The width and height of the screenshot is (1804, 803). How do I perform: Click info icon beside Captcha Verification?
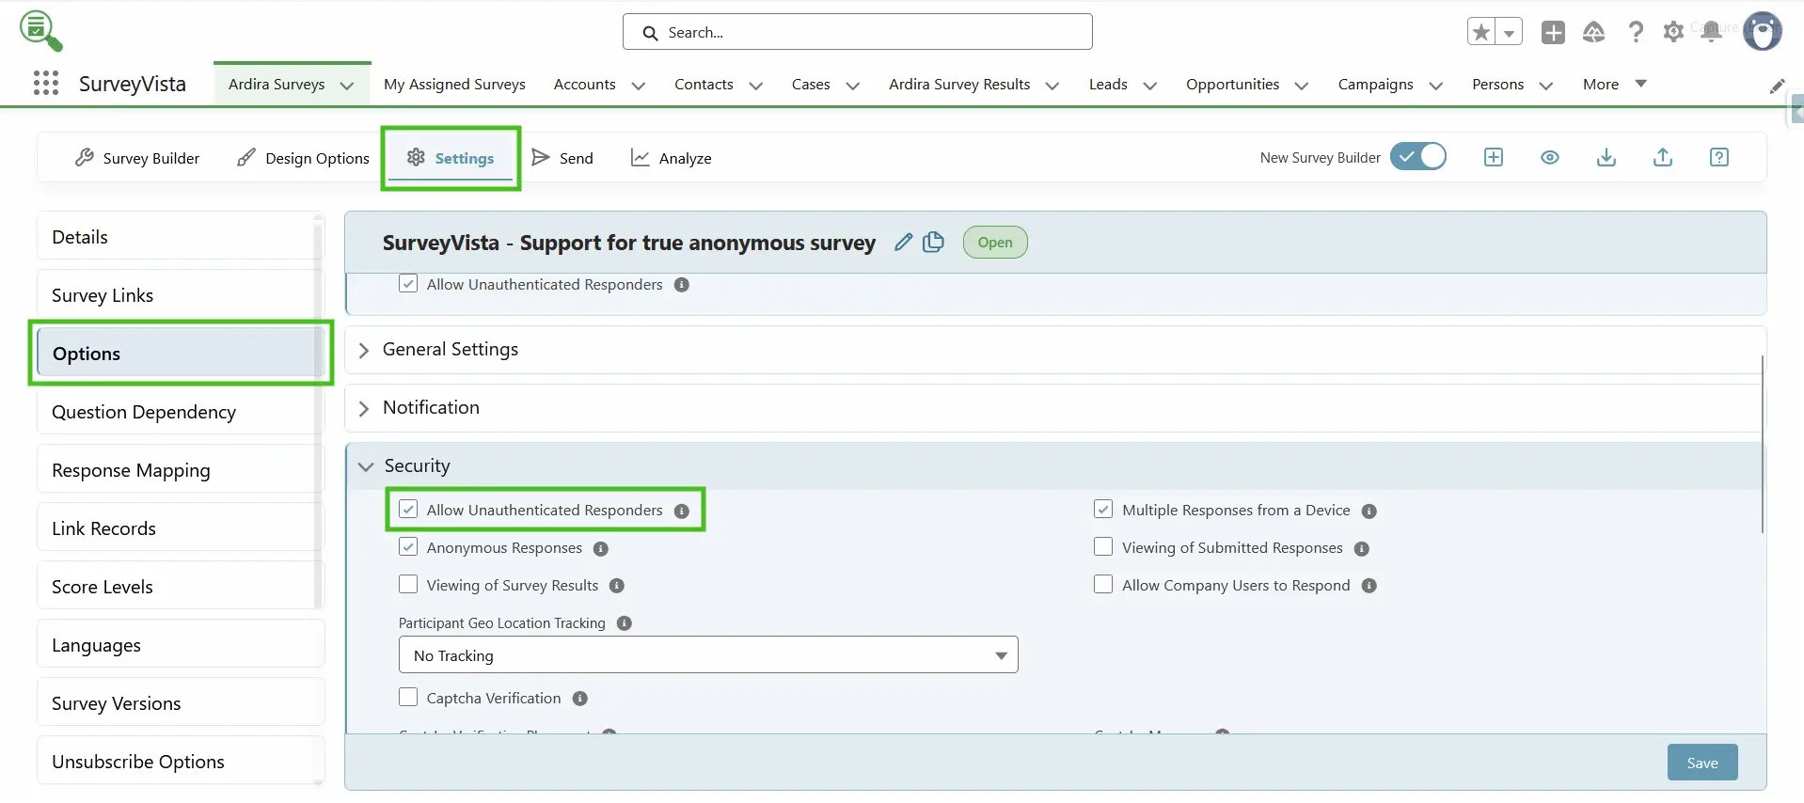pyautogui.click(x=580, y=699)
